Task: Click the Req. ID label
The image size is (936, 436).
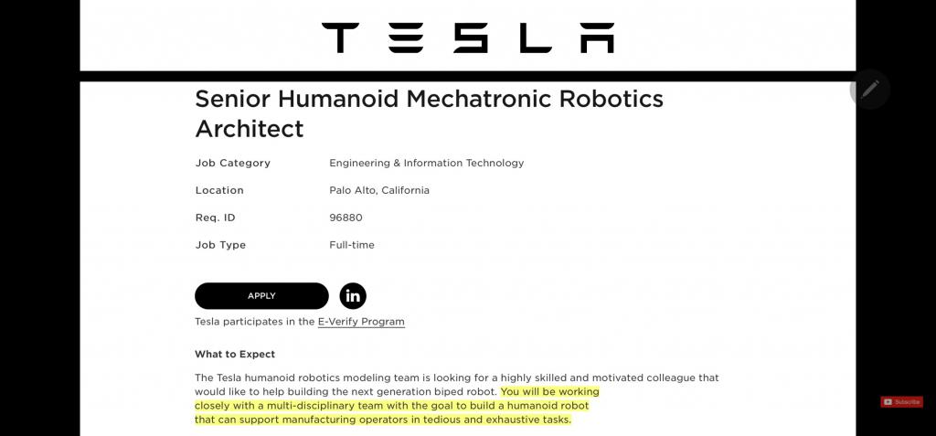Action: (216, 218)
